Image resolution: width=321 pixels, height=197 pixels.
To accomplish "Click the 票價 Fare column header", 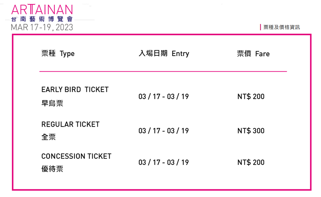I will pyautogui.click(x=253, y=53).
